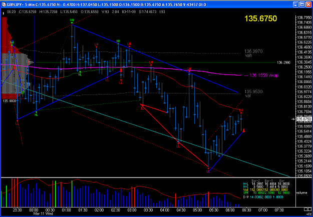This screenshot has height=217, width=313.
Task: Click the red down arrow beside the latest bar
Action: pyautogui.click(x=244, y=130)
